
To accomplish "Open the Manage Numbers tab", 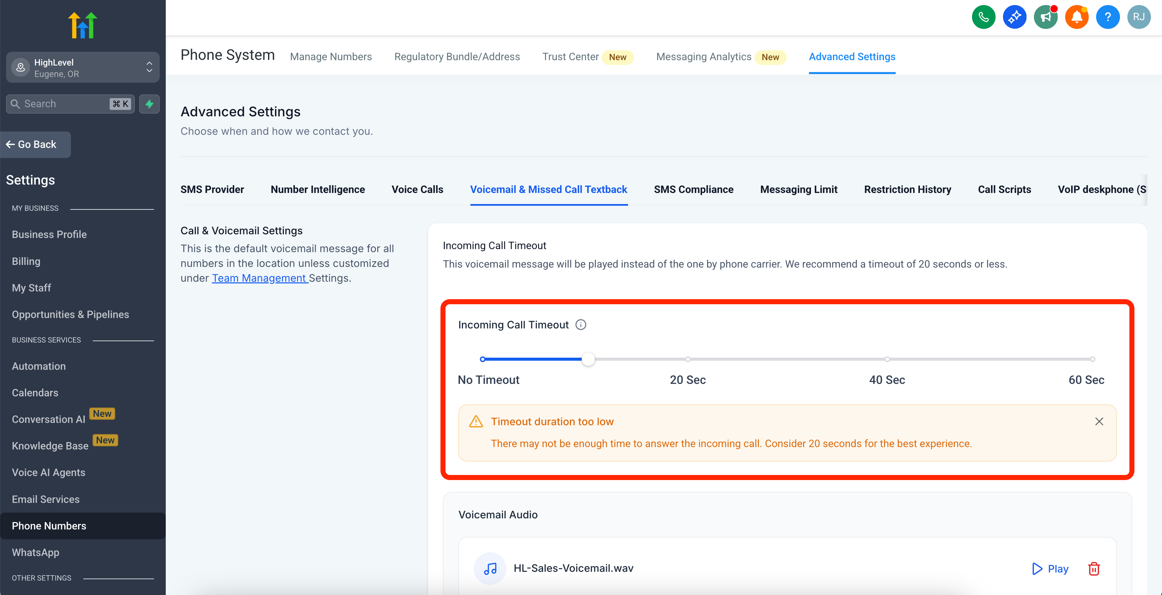I will click(331, 57).
